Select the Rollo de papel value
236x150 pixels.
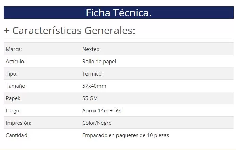tap(99, 62)
